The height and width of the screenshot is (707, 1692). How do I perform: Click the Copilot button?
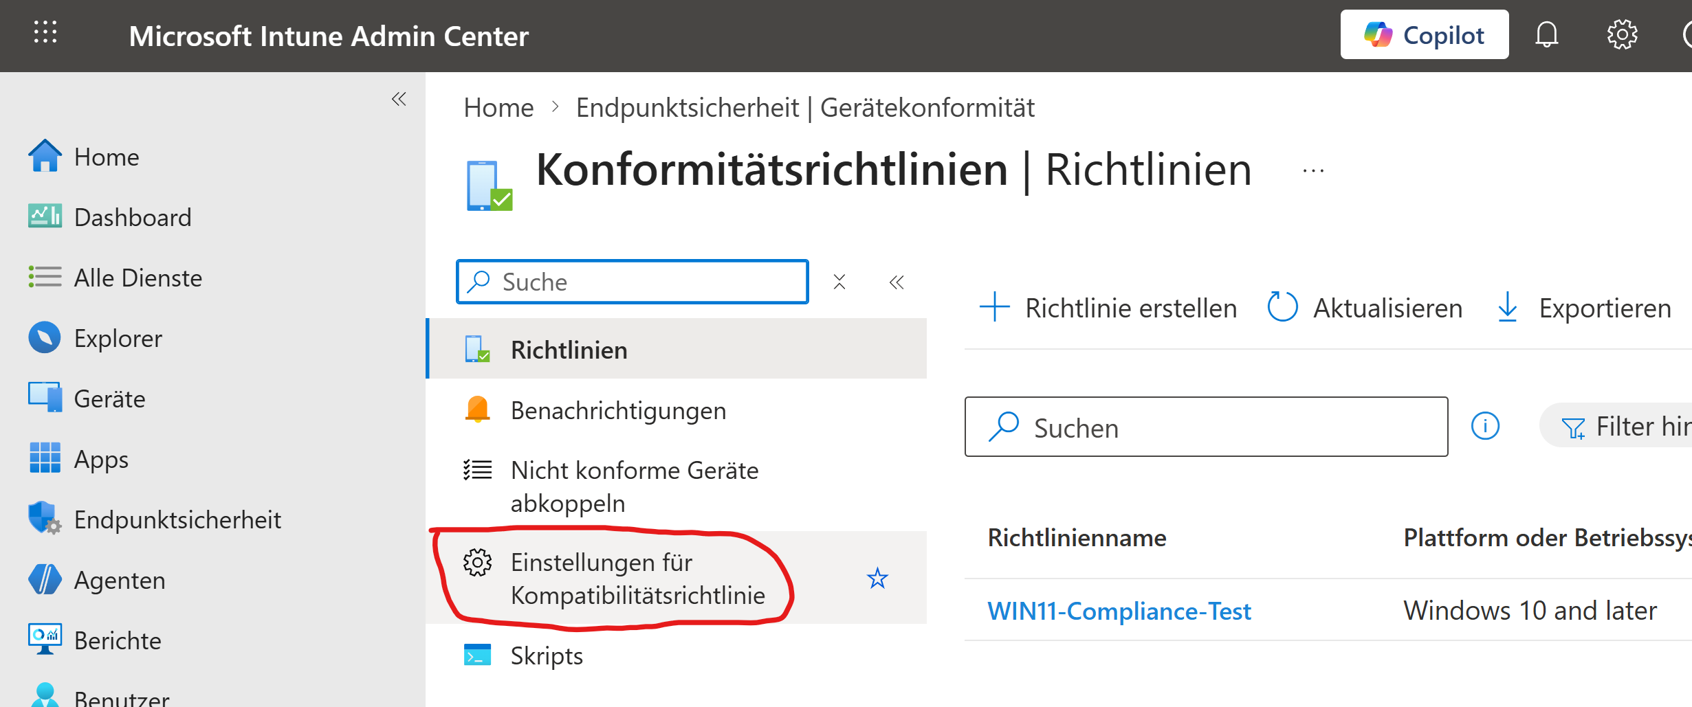tap(1424, 35)
